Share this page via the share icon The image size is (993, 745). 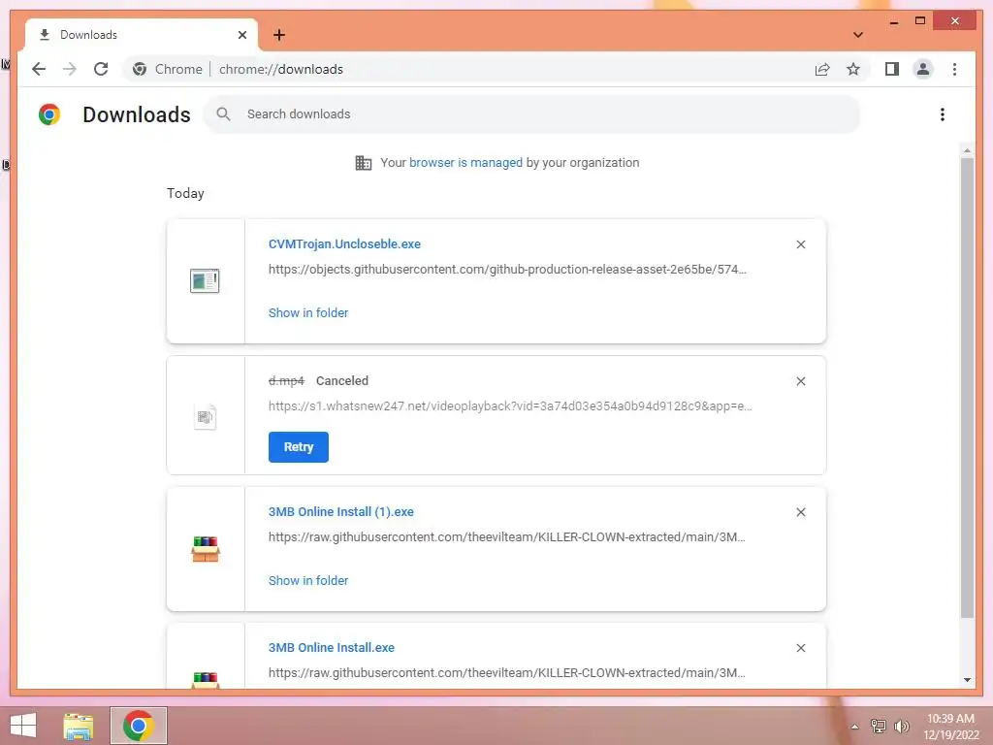822,69
